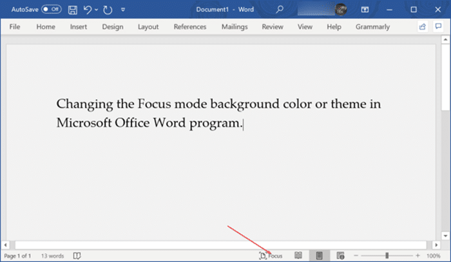This screenshot has height=262, width=451.
Task: Switch to the Insert tab
Action: click(x=78, y=27)
